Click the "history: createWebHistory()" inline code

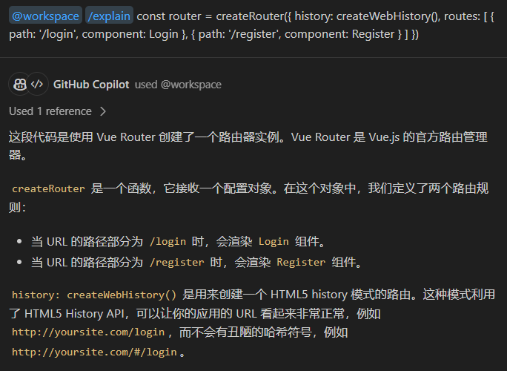[x=94, y=295]
